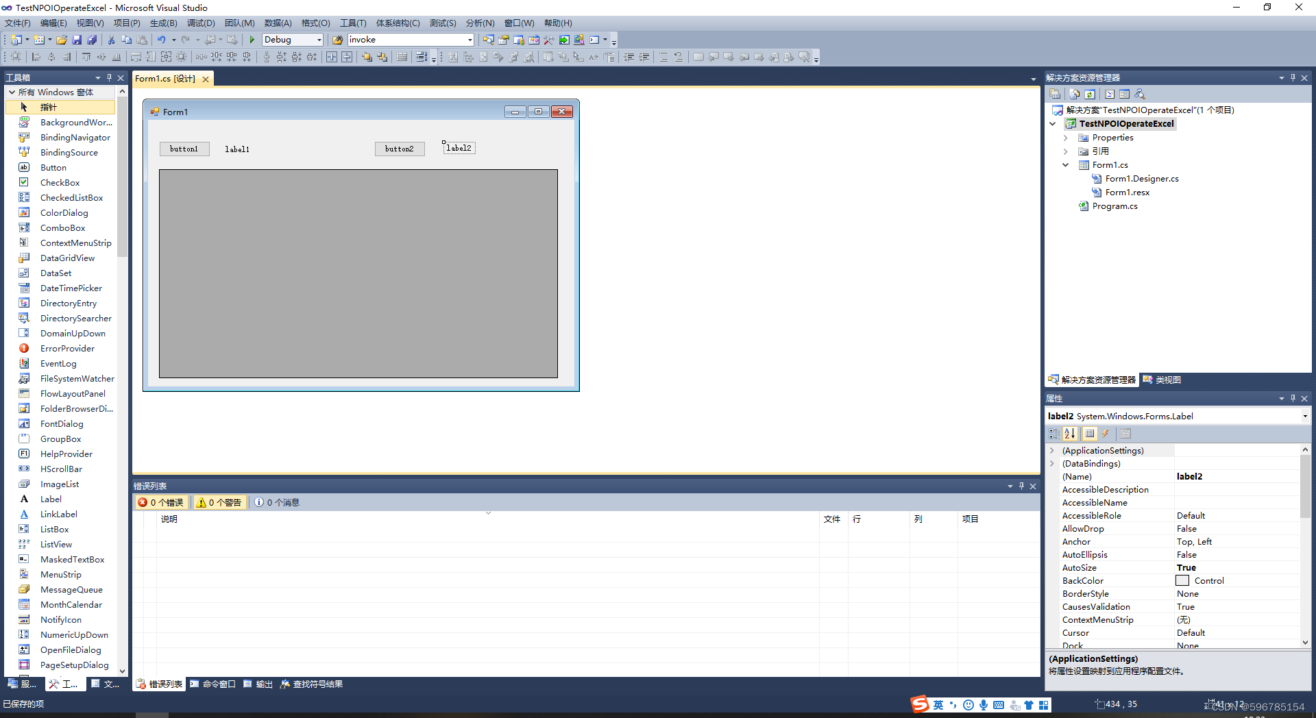1316x718 pixels.
Task: Select button1 on the form designer
Action: pos(184,149)
